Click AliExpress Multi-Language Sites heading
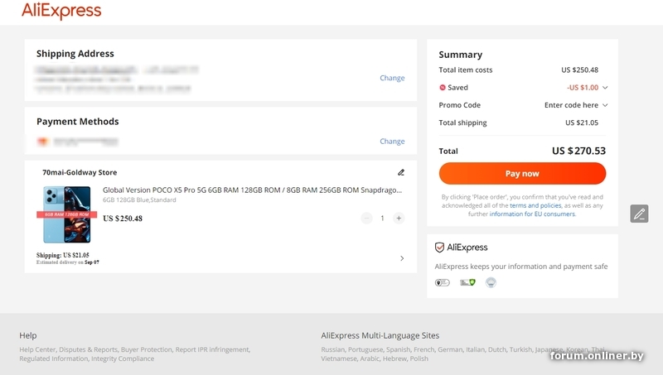Image resolution: width=663 pixels, height=375 pixels. [x=380, y=335]
